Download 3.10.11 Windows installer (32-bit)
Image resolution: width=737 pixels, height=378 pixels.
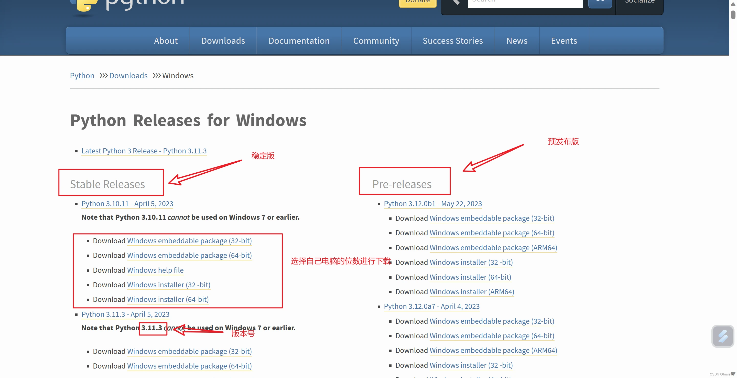pyautogui.click(x=169, y=285)
